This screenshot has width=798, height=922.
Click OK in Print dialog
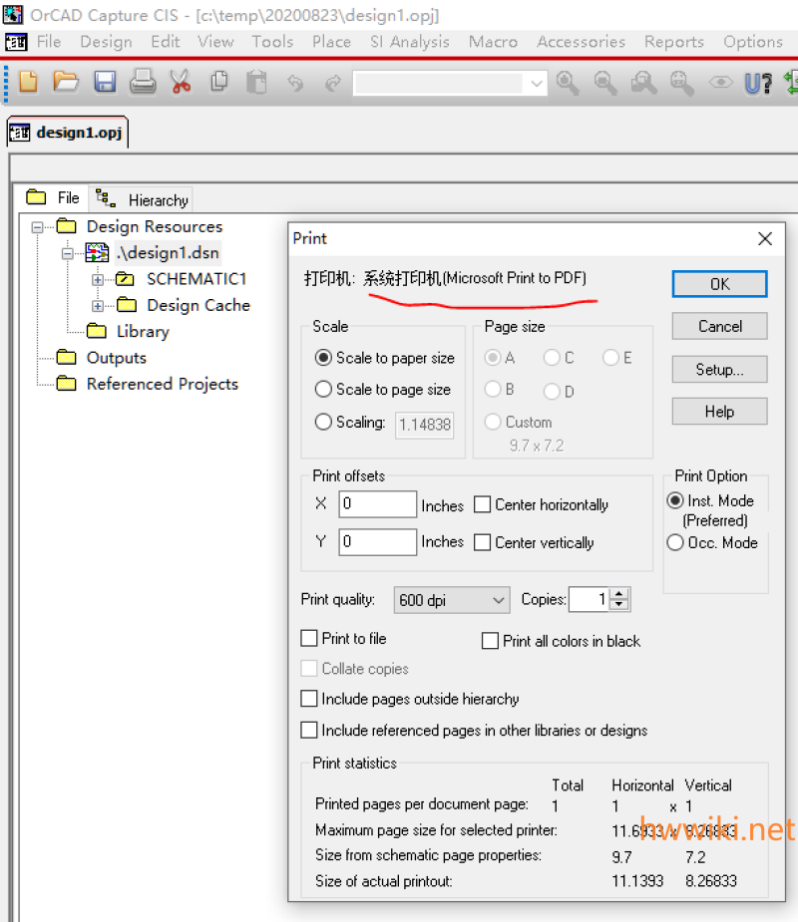[x=720, y=284]
